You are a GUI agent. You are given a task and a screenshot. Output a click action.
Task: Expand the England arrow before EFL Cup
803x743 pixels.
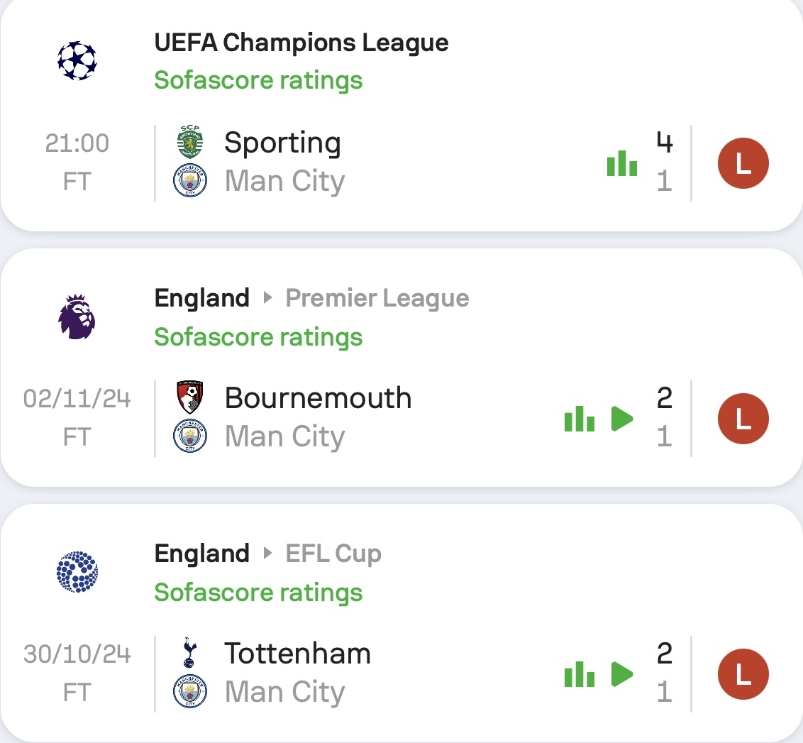pos(267,554)
